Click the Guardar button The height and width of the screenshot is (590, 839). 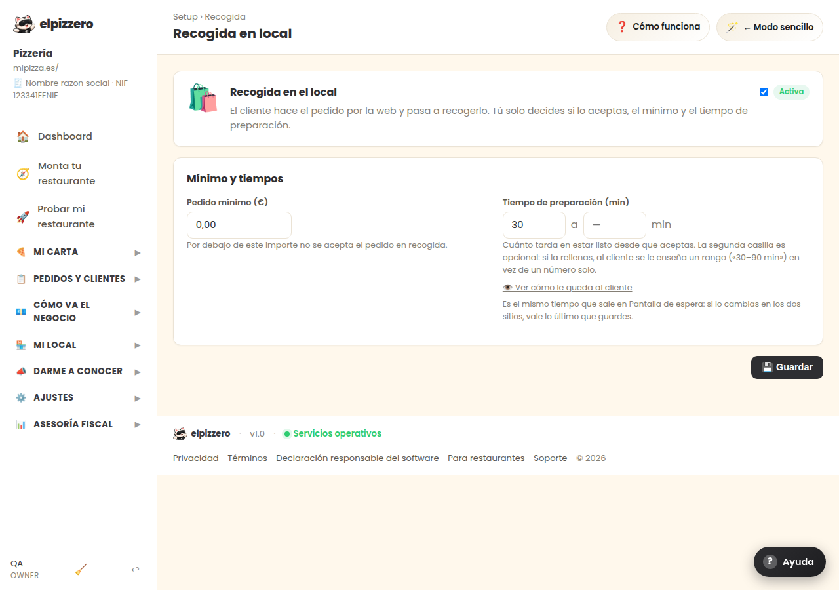tap(787, 367)
